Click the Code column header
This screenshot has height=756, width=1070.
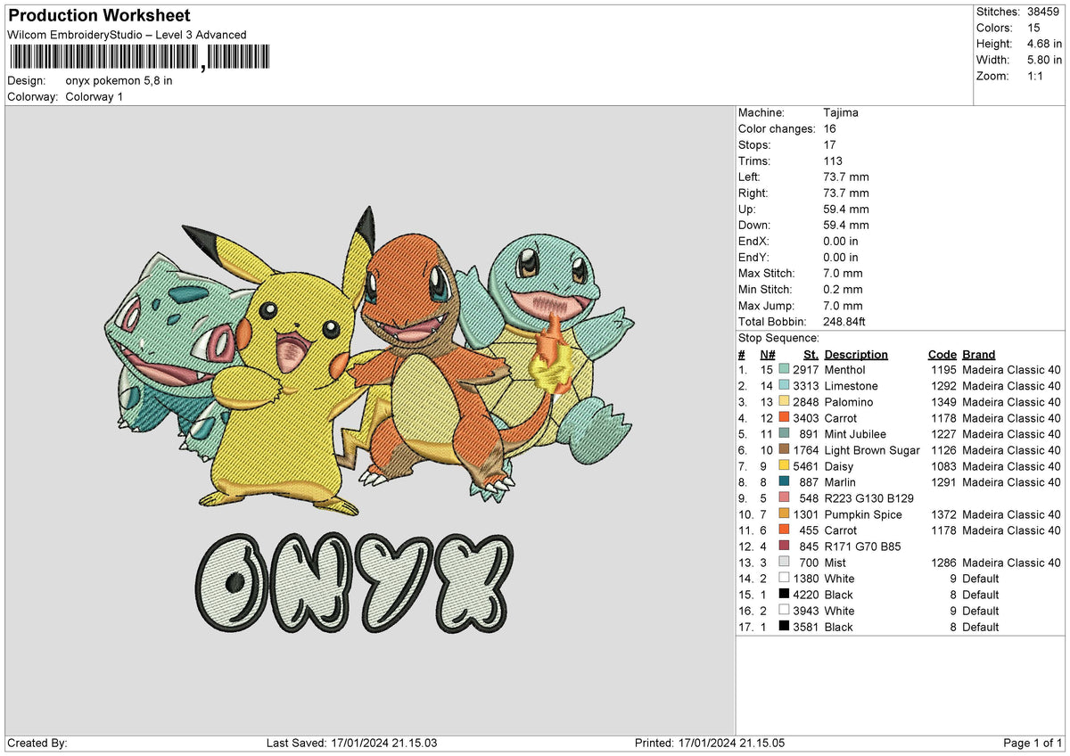pos(942,354)
